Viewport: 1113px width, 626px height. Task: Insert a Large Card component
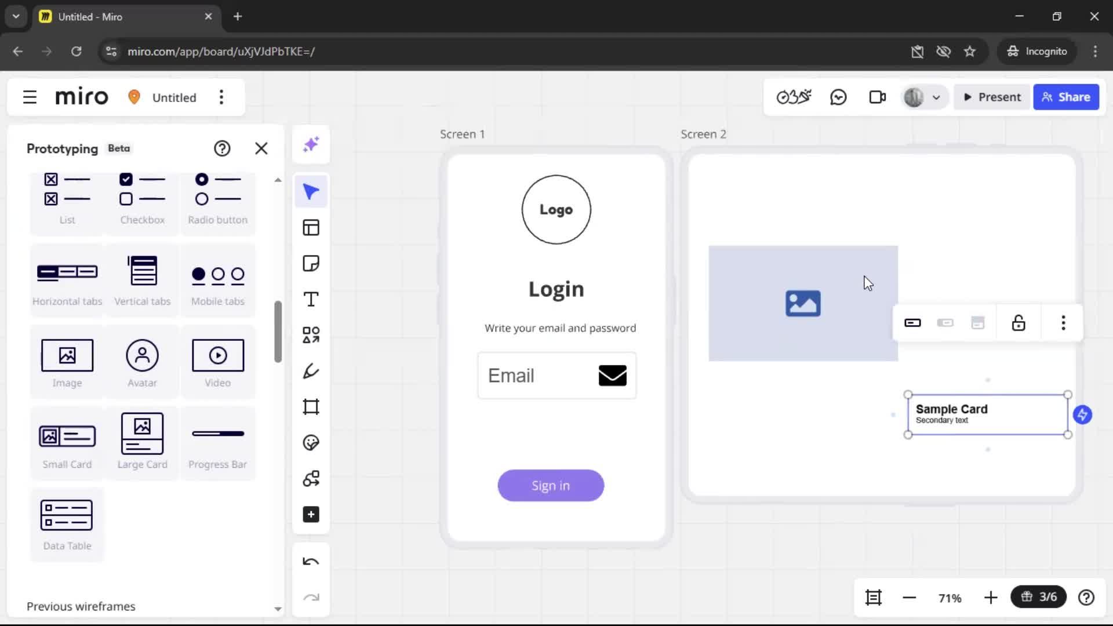click(143, 444)
